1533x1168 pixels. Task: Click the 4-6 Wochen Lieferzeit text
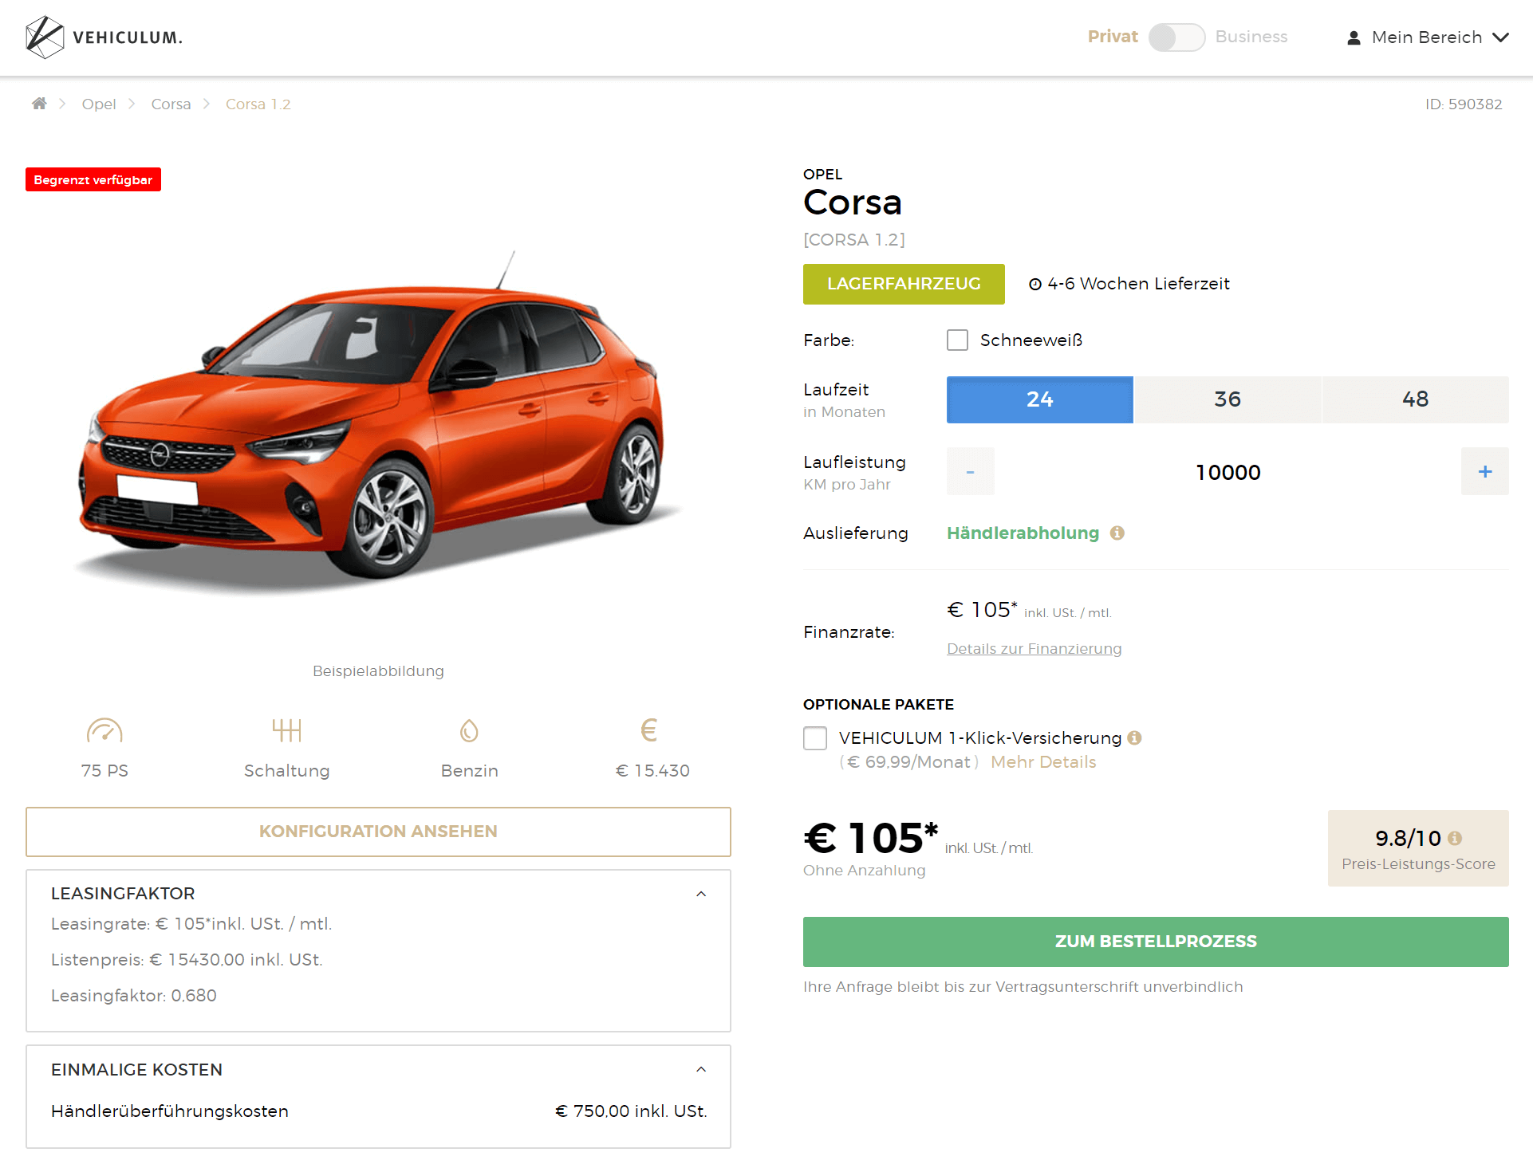pyautogui.click(x=1138, y=284)
